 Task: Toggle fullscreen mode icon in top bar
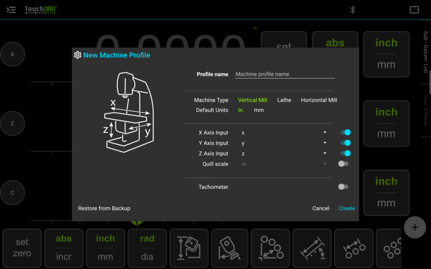click(x=414, y=10)
